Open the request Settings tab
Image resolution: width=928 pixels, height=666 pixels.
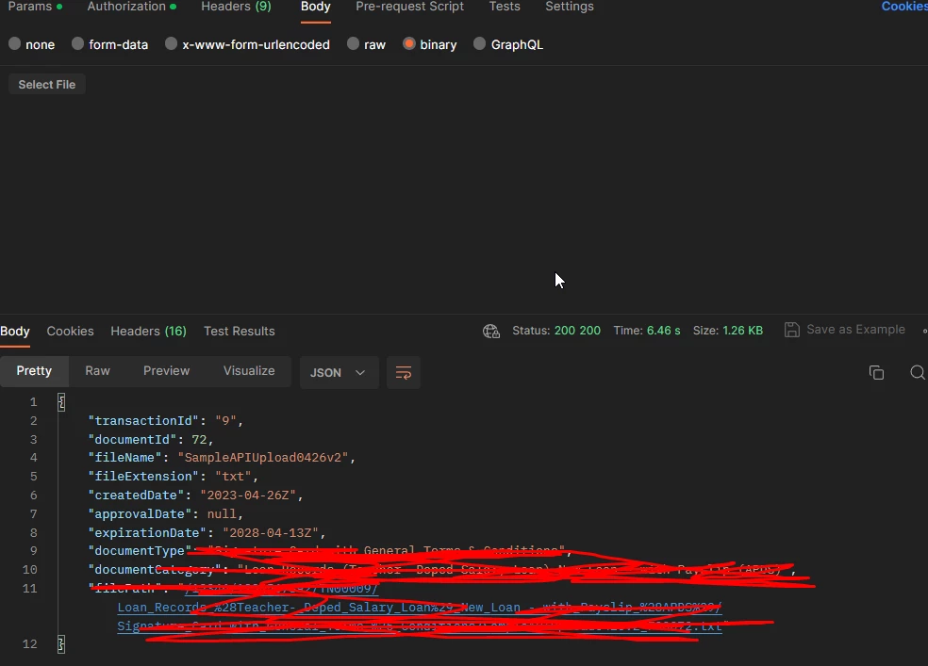click(x=570, y=7)
